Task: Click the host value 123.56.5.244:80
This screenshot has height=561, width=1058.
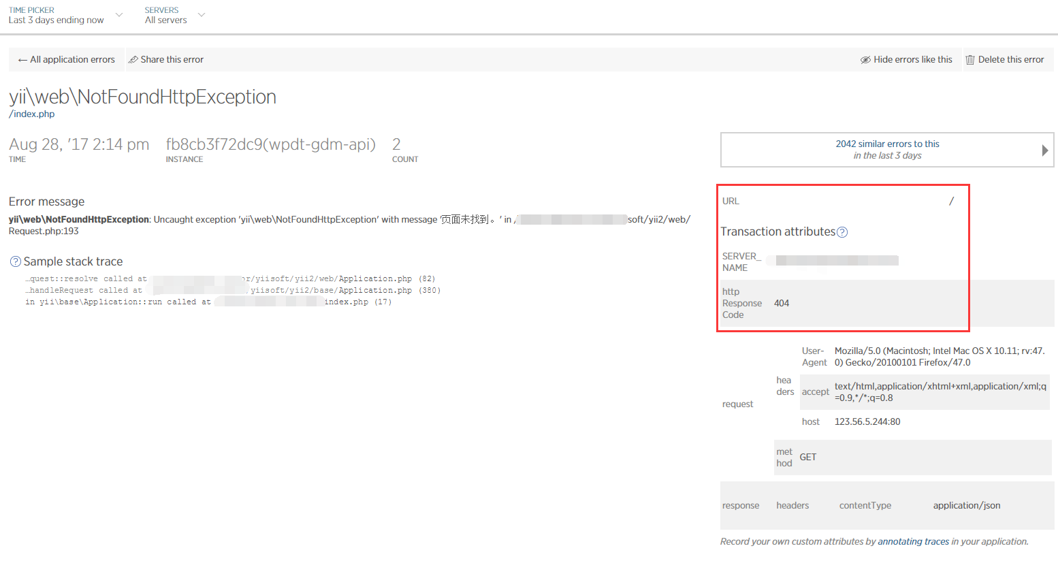Action: (x=867, y=422)
